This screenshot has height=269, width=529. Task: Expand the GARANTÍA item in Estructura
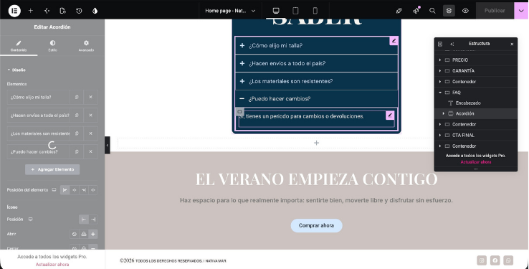point(439,71)
